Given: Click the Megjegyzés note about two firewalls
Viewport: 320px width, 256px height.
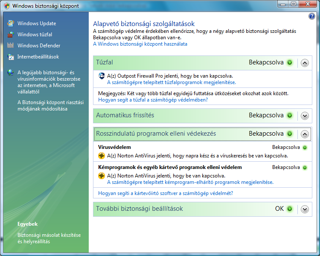Looking at the screenshot, I should pyautogui.click(x=193, y=93).
